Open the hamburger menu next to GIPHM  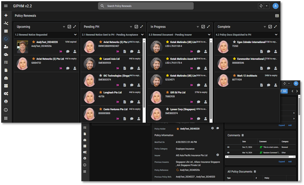[6, 6]
